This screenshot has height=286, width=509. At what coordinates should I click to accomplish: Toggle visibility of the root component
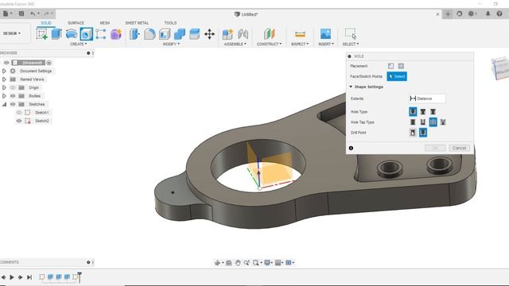click(x=6, y=63)
